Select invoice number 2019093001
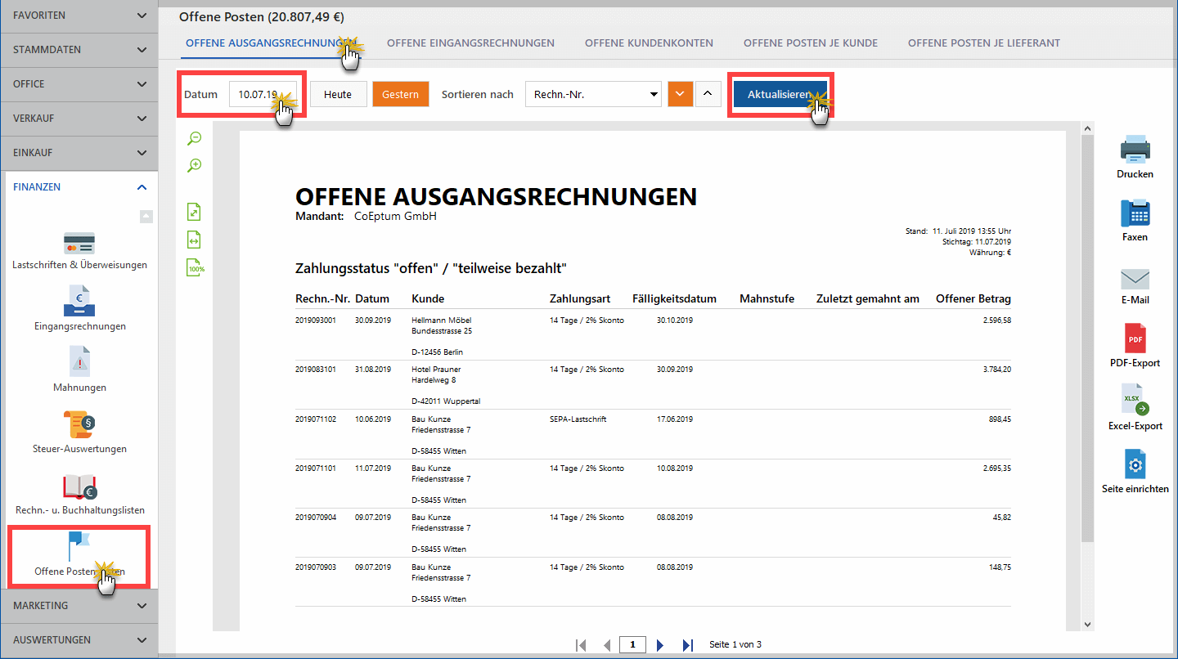Viewport: 1178px width, 659px height. click(x=316, y=321)
